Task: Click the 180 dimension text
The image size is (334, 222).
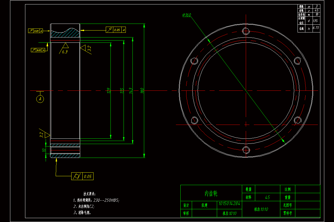Action: [142, 90]
